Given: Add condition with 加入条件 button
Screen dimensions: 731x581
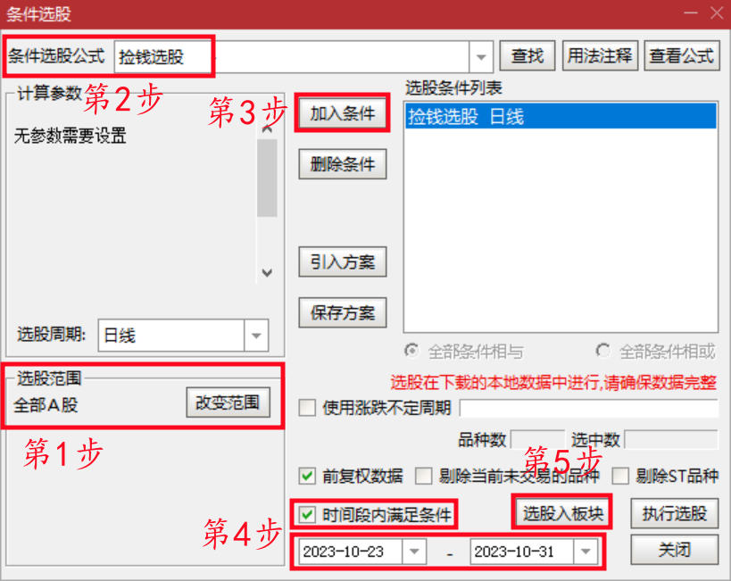Looking at the screenshot, I should click(x=343, y=112).
